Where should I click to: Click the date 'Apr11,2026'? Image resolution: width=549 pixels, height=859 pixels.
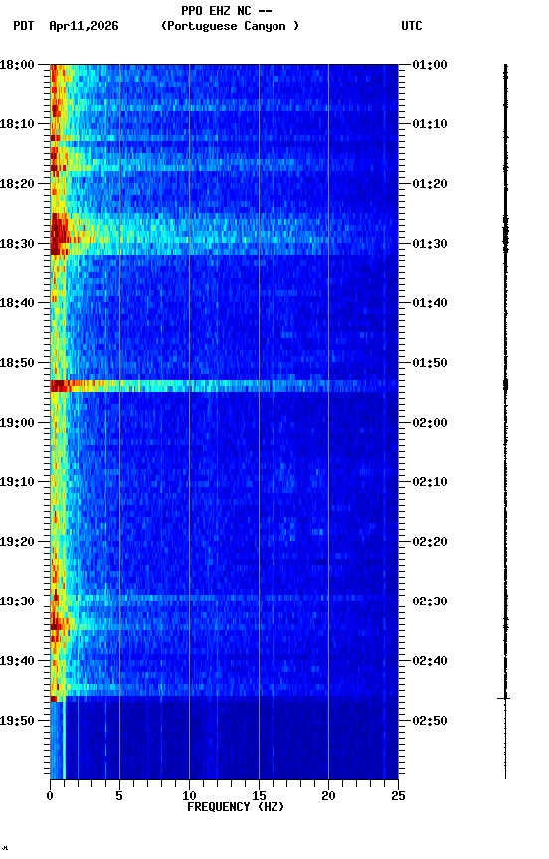click(x=84, y=26)
